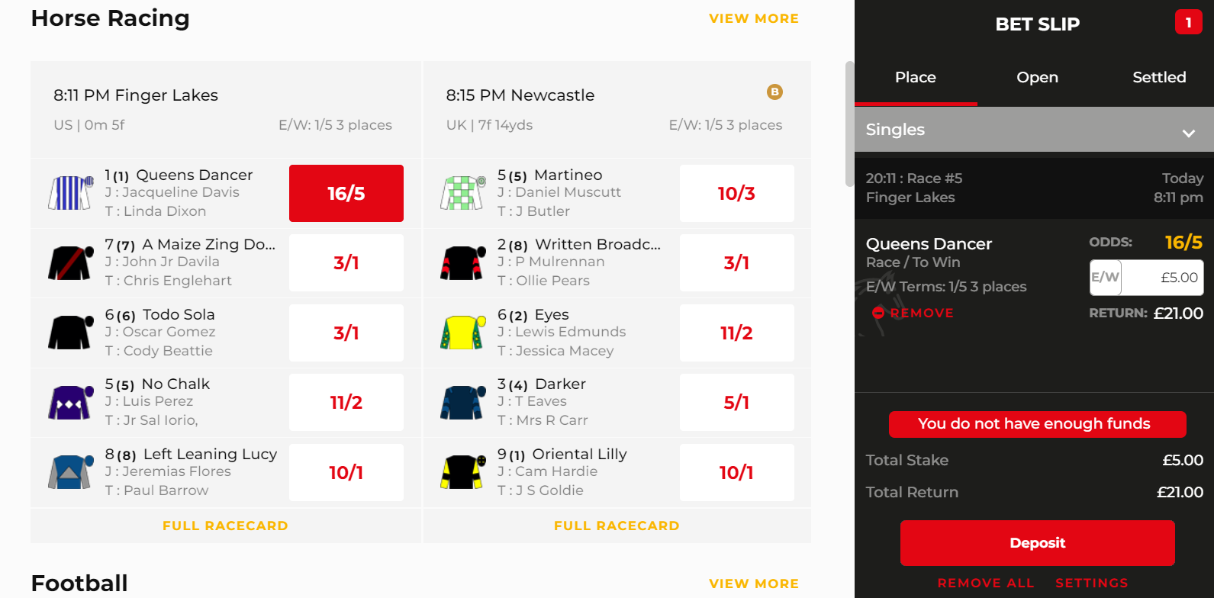Click bet slip count badge showing 1
1214x598 pixels.
click(x=1188, y=23)
